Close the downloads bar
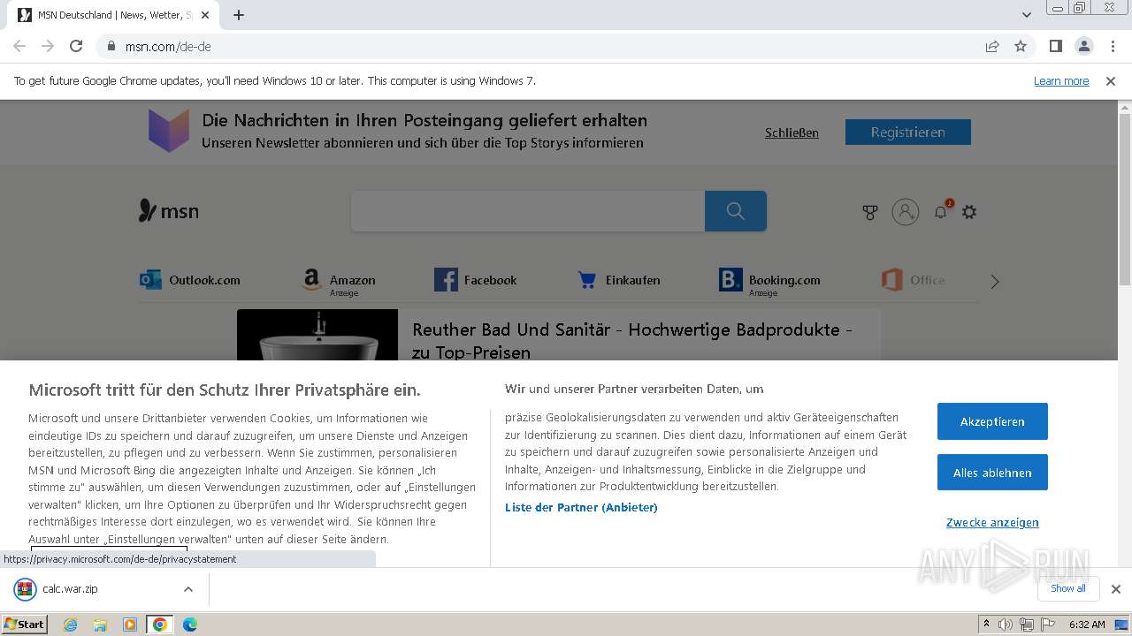The image size is (1132, 636). 1116,589
